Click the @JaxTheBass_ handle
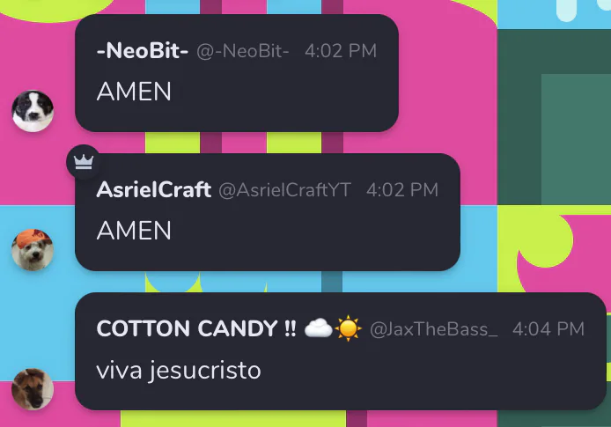Viewport: 611px width, 427px height. 434,329
